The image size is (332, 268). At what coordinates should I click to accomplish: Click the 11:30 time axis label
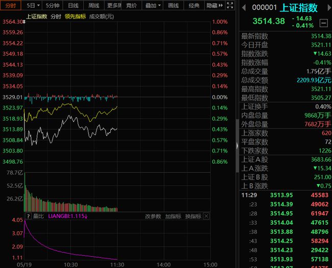tap(117, 265)
